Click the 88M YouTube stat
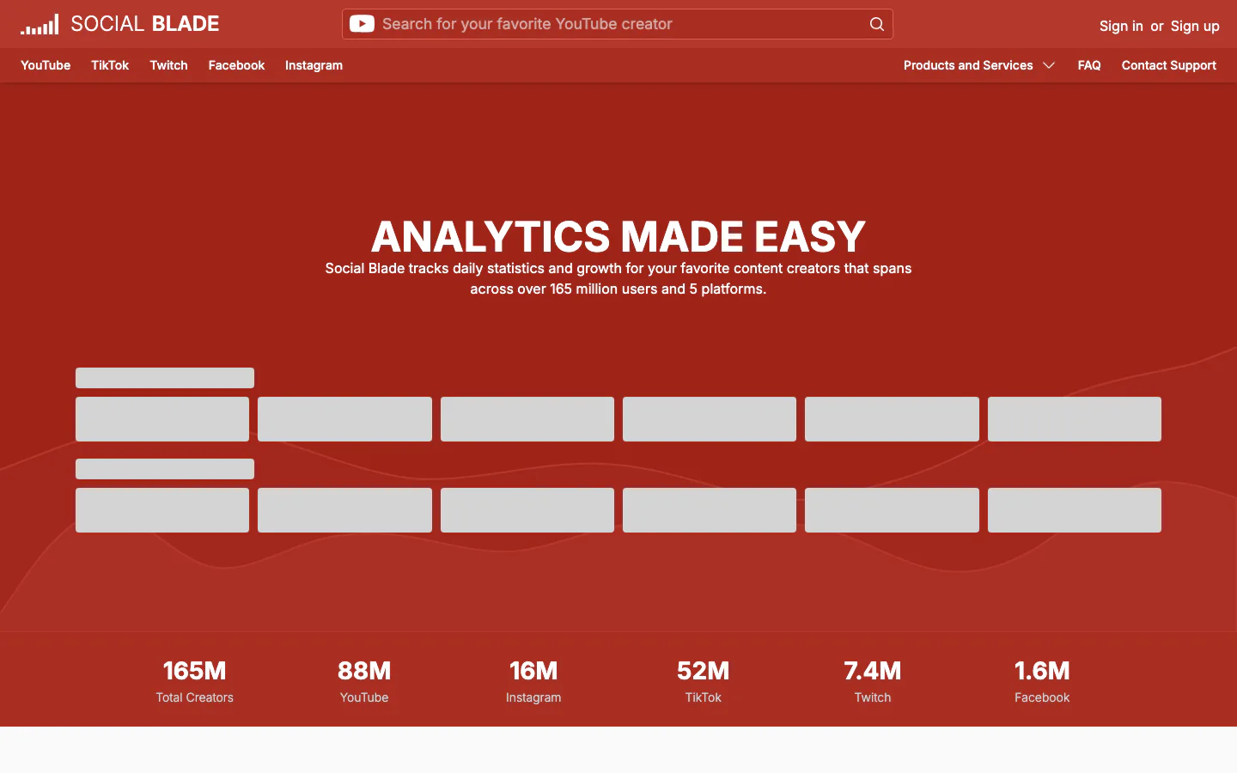The height and width of the screenshot is (773, 1237). [x=364, y=681]
